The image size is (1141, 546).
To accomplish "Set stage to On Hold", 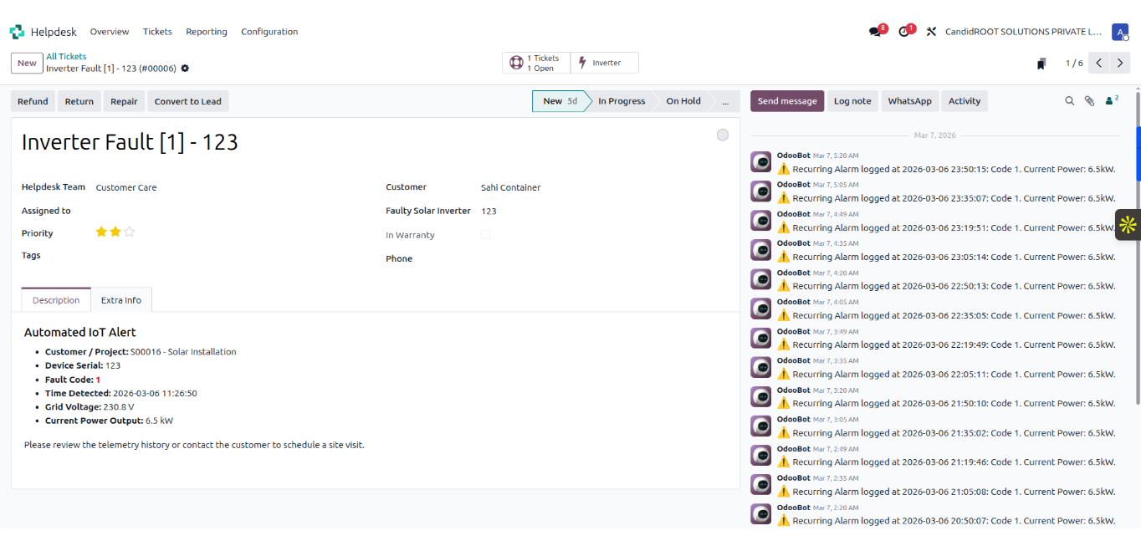I will click(x=683, y=101).
